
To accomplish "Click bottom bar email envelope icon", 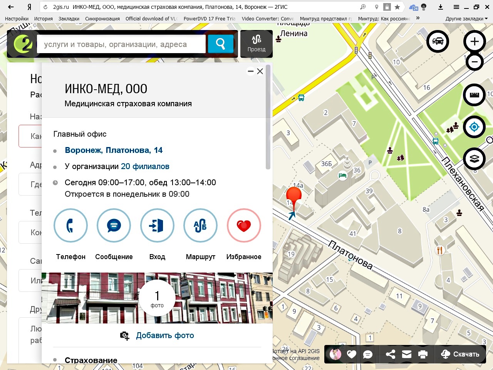I will pos(407,355).
